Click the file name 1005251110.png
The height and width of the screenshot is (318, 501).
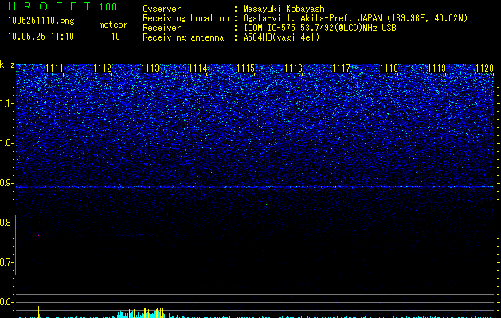click(41, 21)
